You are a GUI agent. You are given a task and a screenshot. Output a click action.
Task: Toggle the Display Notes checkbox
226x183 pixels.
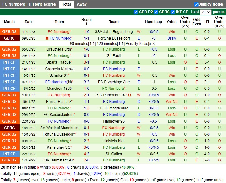(x=196, y=4)
